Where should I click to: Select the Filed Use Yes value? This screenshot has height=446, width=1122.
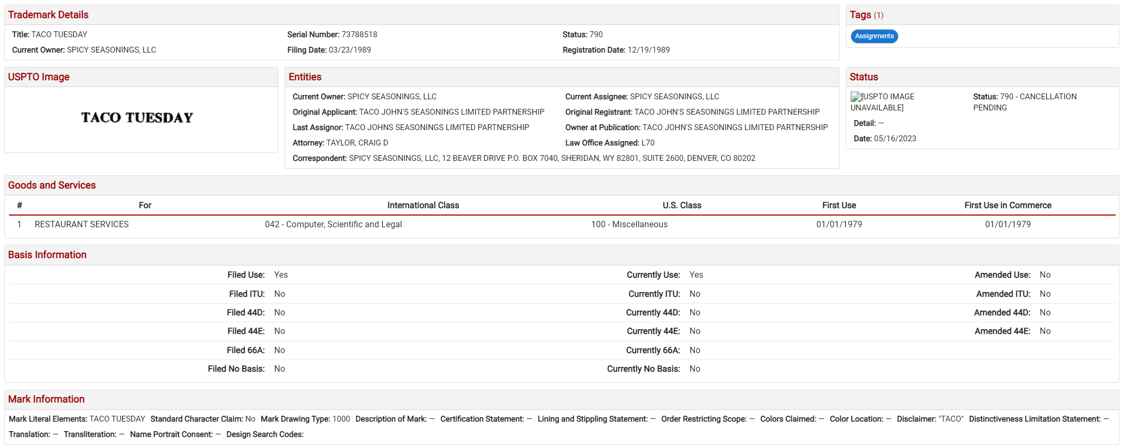pyautogui.click(x=281, y=275)
